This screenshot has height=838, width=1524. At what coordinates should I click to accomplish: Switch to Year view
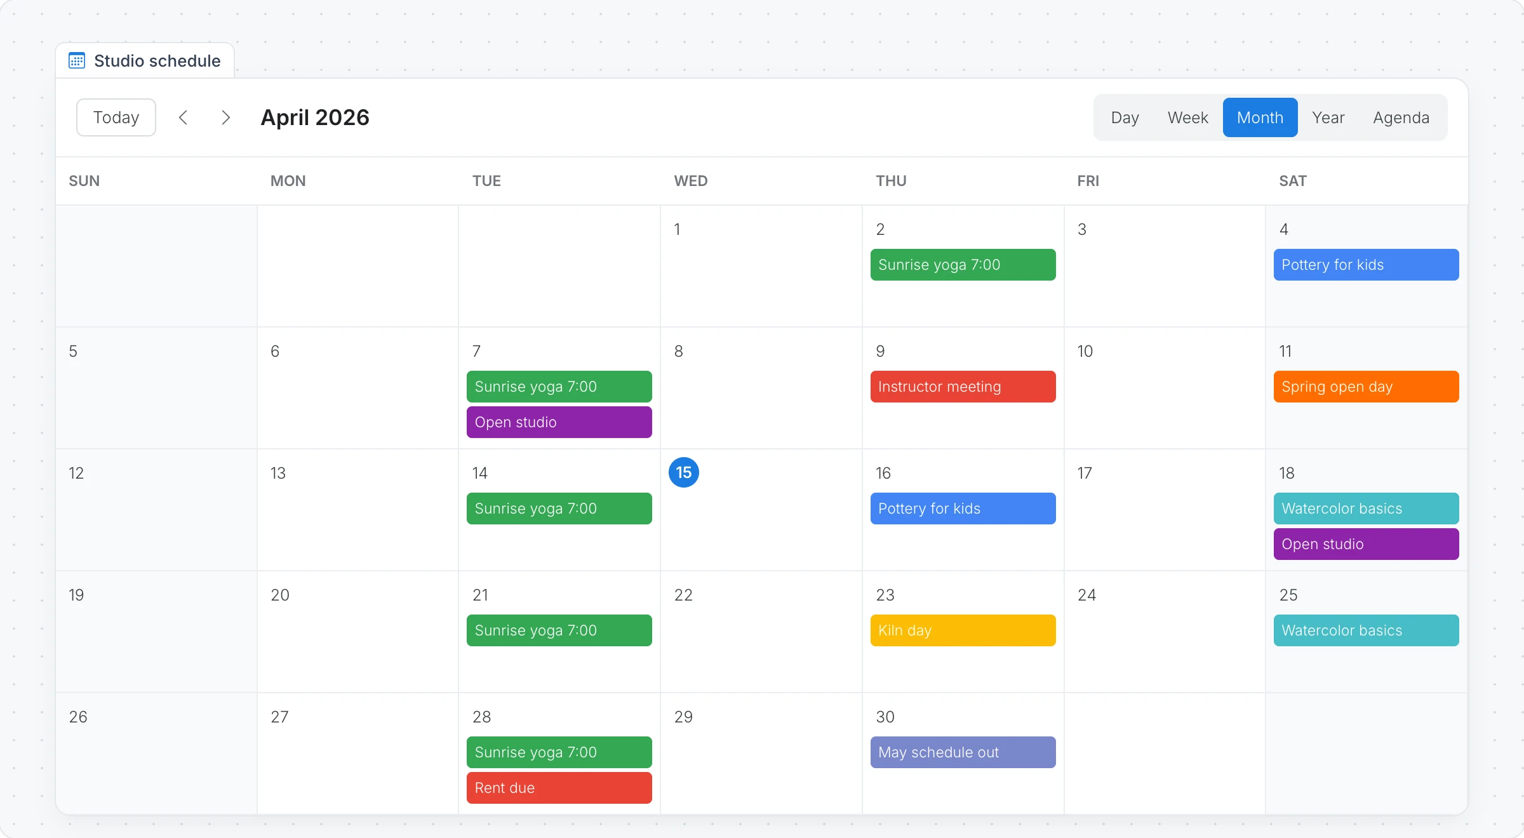click(1328, 117)
